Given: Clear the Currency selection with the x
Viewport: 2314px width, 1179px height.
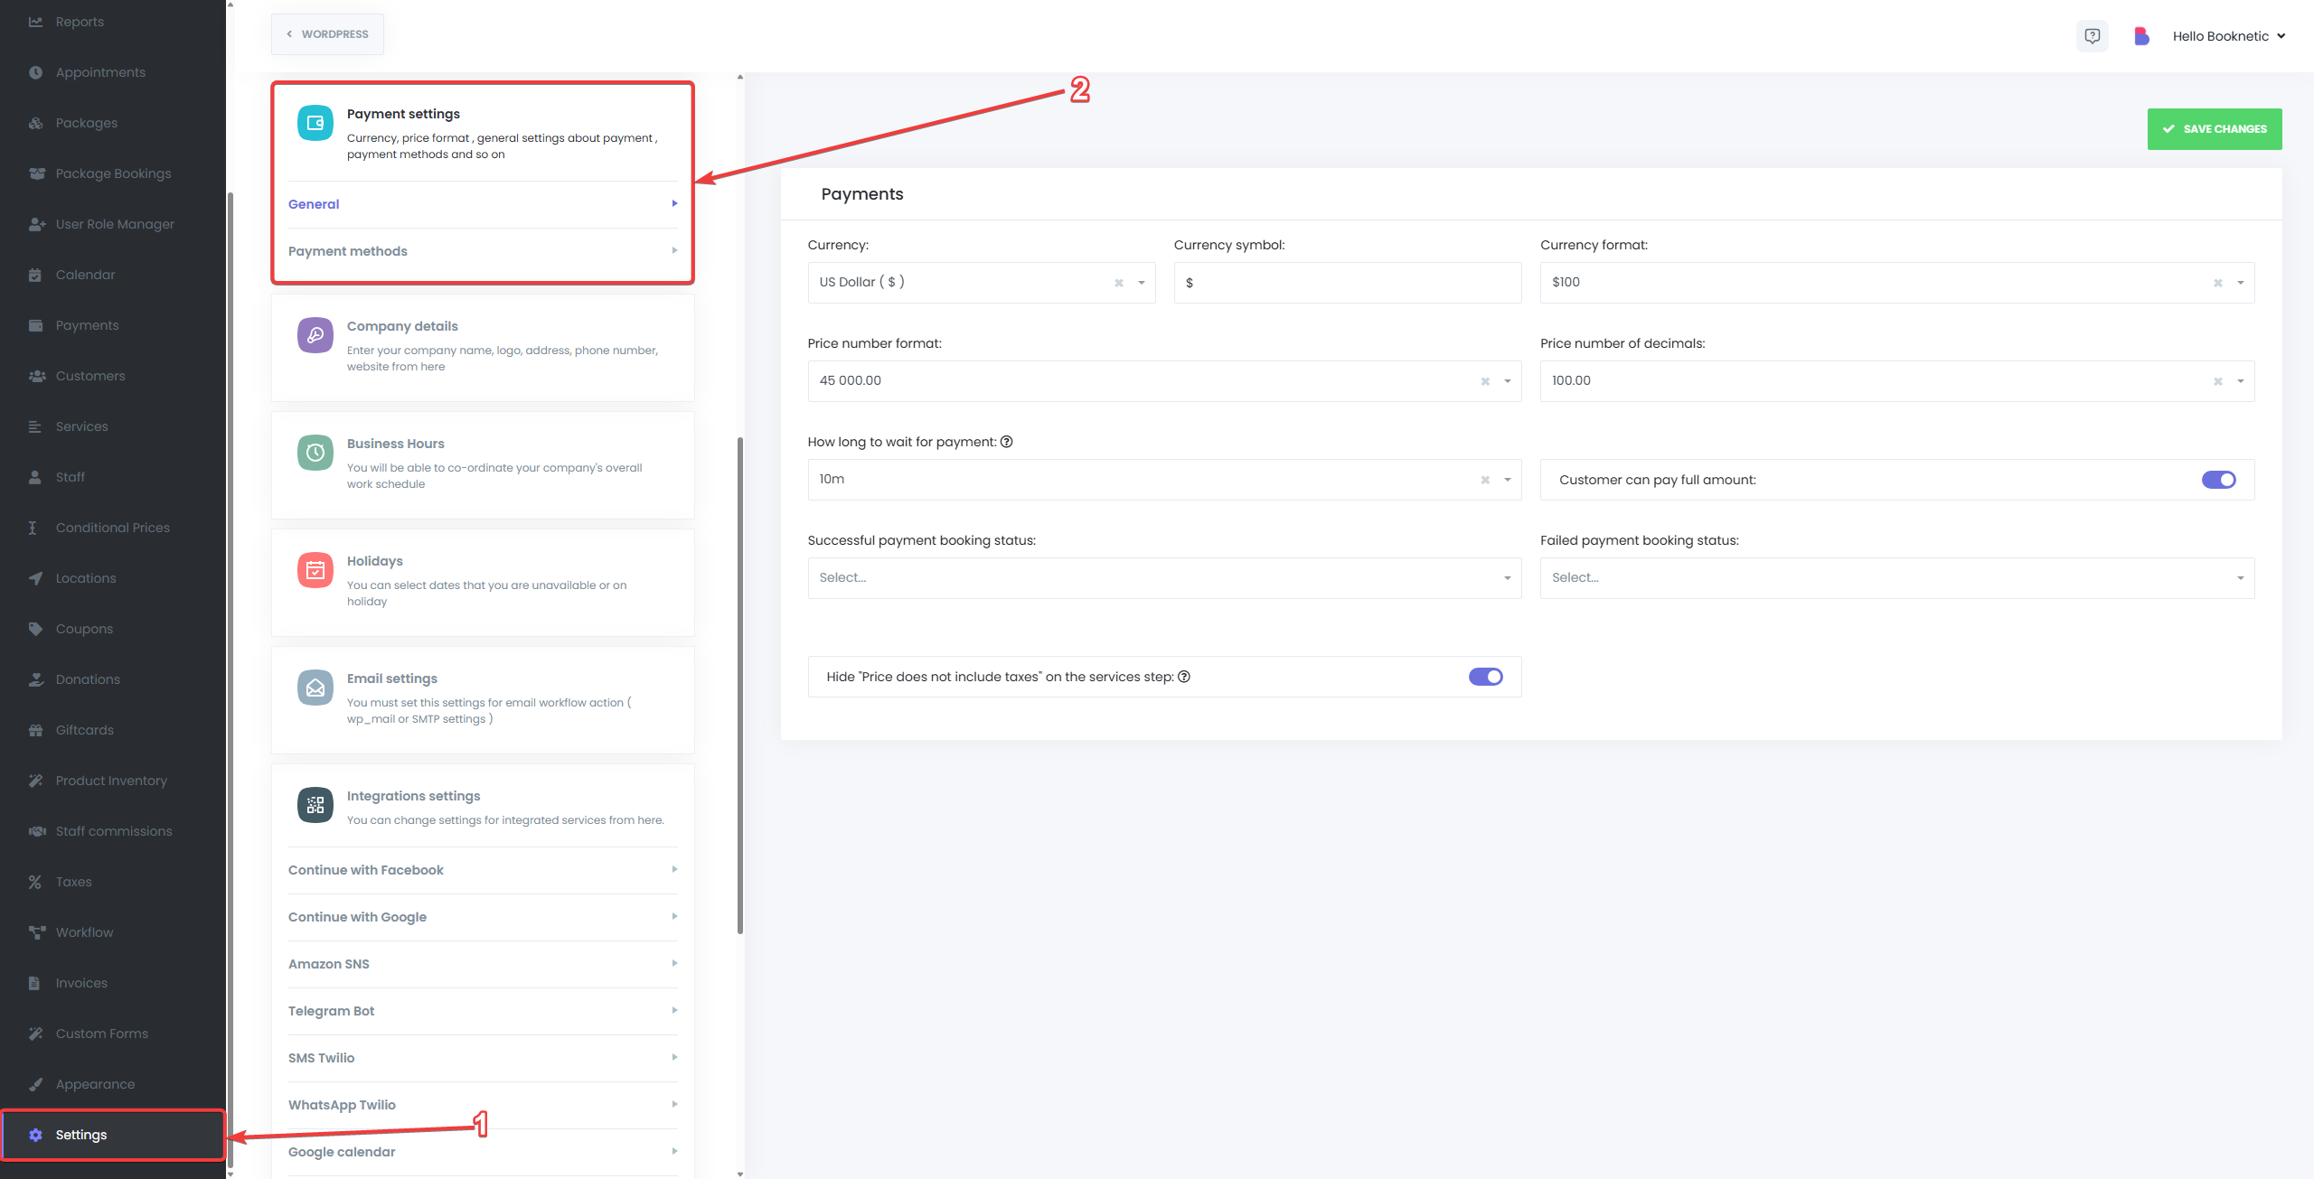Looking at the screenshot, I should [x=1118, y=283].
